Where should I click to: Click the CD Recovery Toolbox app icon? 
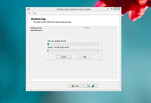28,9
